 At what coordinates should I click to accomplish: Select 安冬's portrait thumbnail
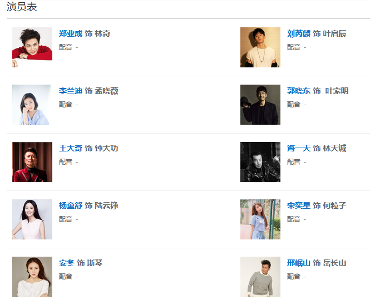click(32, 277)
